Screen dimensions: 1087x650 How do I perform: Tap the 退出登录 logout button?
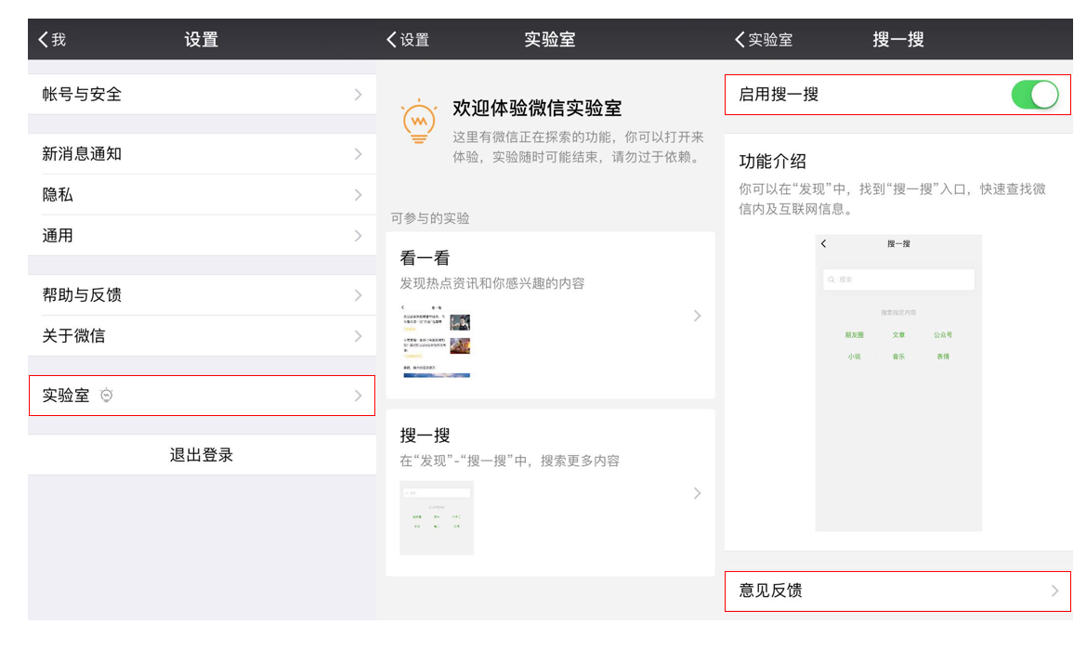click(202, 455)
